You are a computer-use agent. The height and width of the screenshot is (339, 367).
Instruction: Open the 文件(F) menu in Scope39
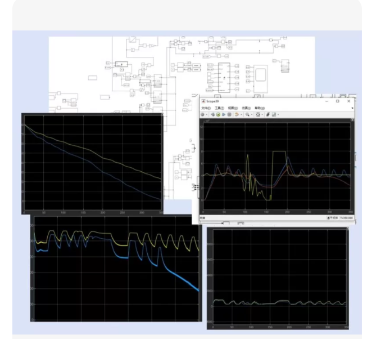[206, 108]
